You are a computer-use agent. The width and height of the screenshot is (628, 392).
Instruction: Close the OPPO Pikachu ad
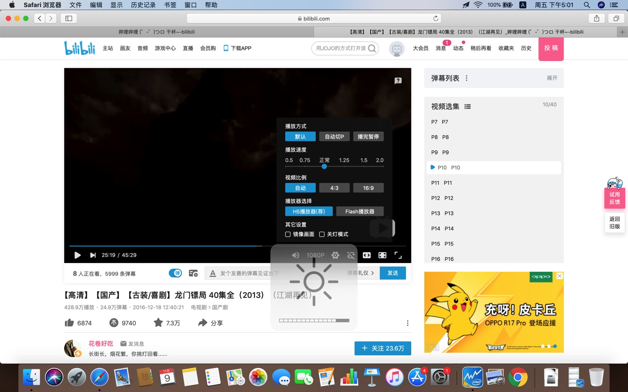coord(560,276)
